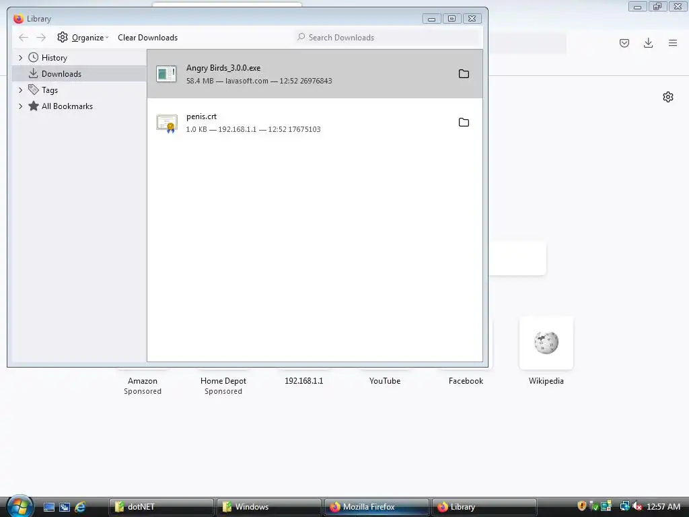The image size is (689, 517).
Task: Switch to Mozilla Firefox taskbar item
Action: point(376,507)
